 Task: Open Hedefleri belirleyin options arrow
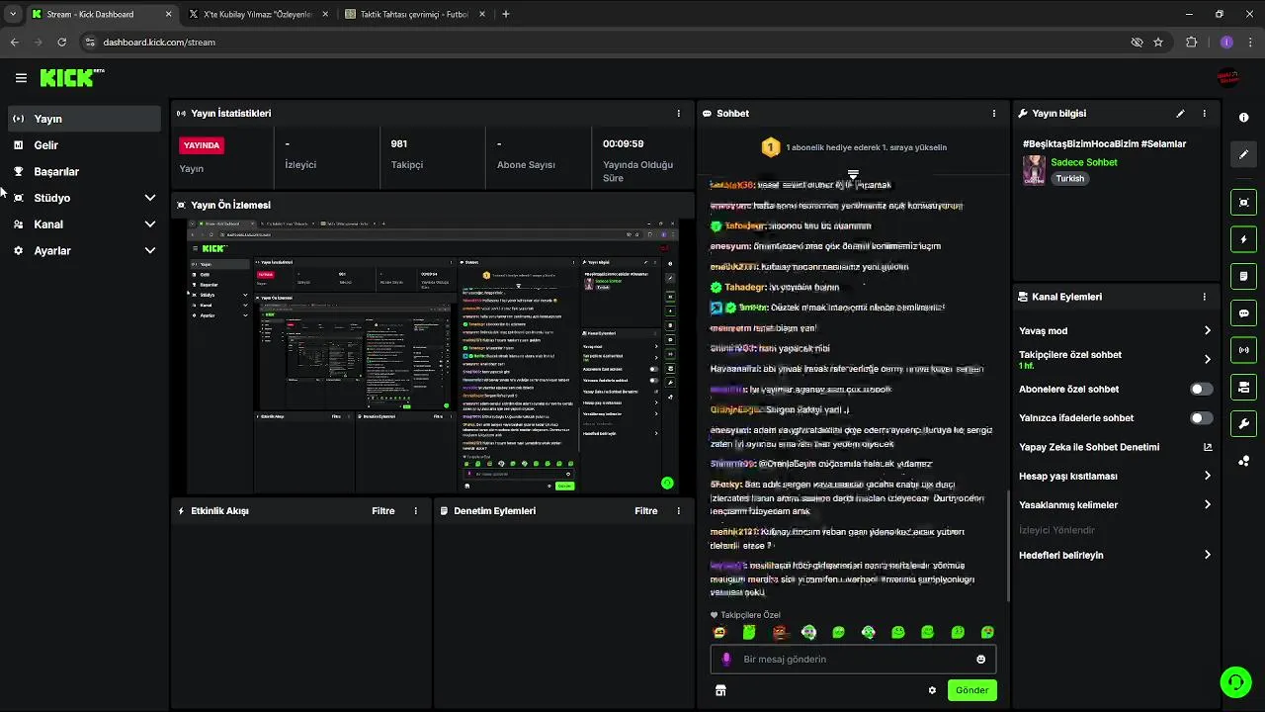pos(1207,556)
